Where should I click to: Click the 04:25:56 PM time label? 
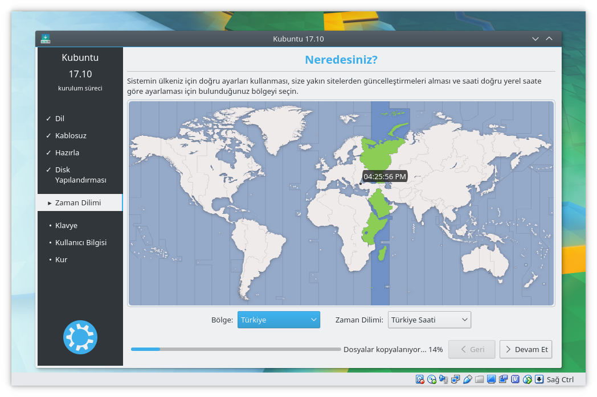[x=385, y=176]
